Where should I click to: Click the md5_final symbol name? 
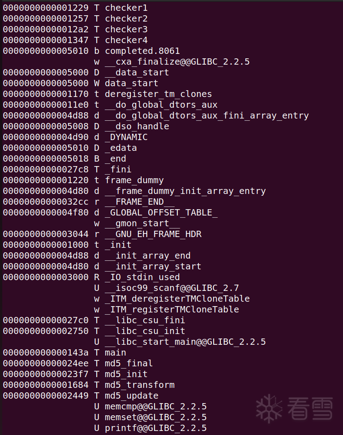pos(129,363)
